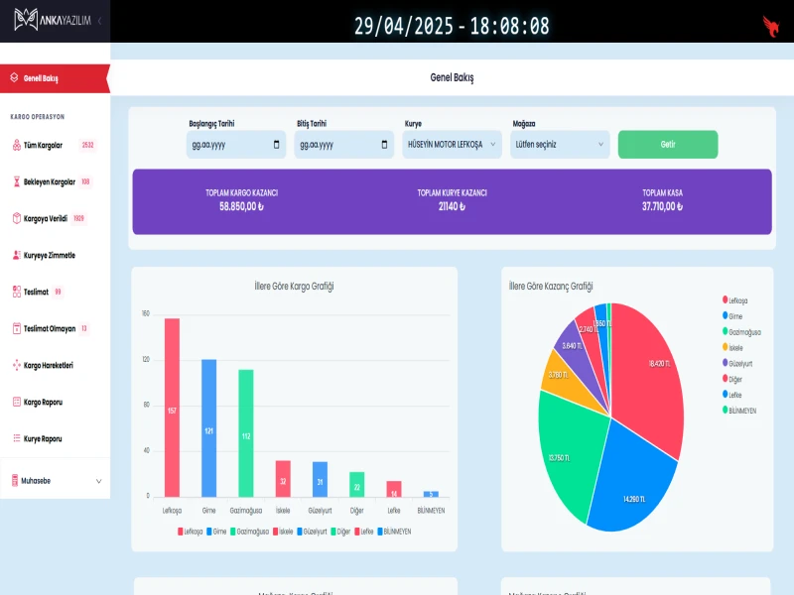Click the Bekleyen Kargolar hourglass icon
This screenshot has width=794, height=595.
(x=16, y=182)
